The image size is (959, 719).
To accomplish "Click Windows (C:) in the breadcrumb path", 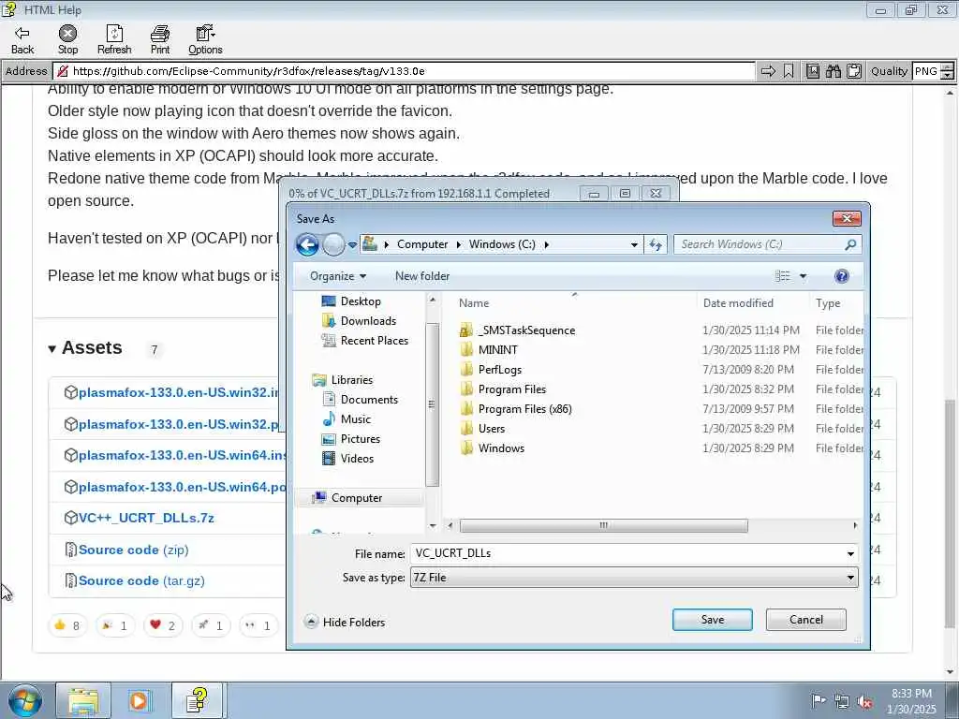I will click(502, 244).
